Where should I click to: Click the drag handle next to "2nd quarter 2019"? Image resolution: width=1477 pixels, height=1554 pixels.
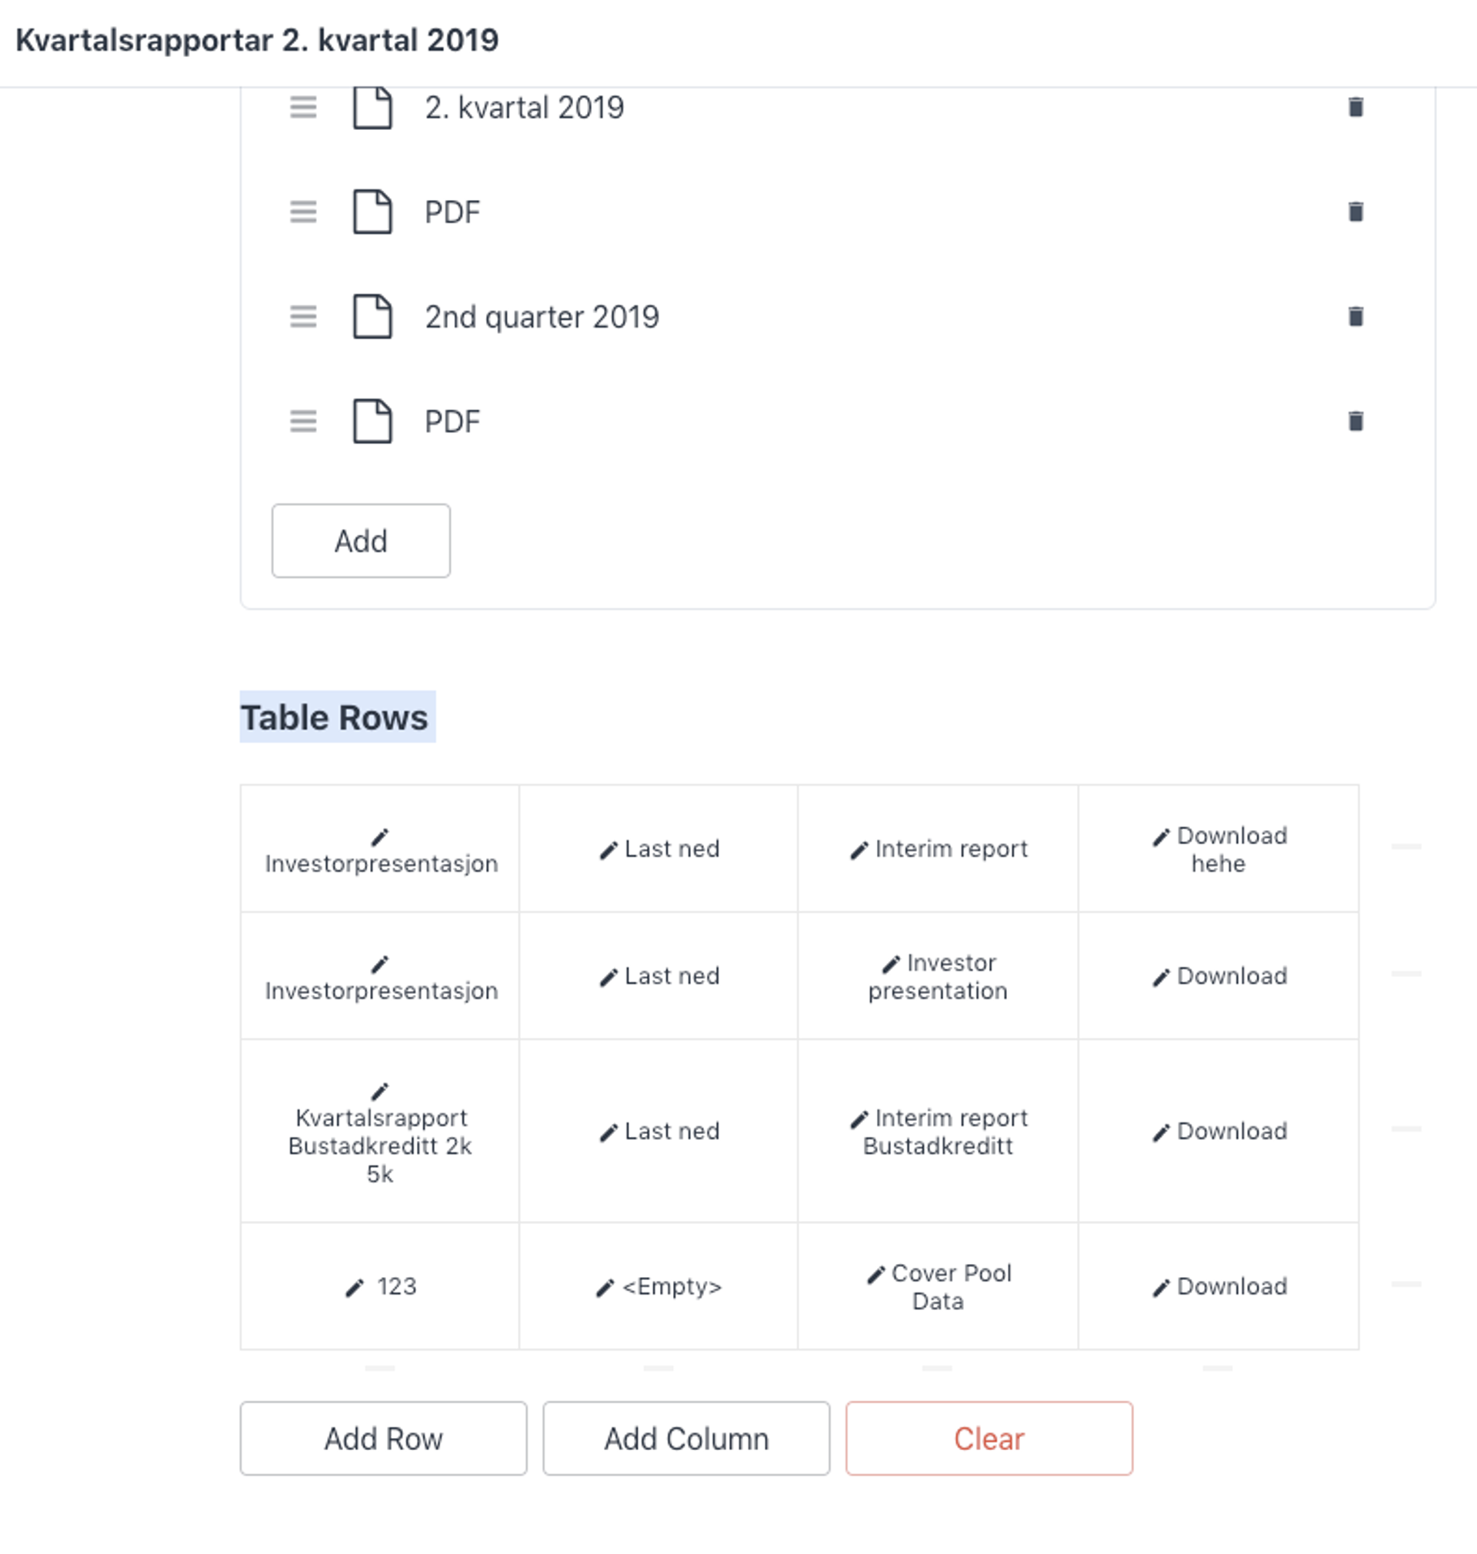click(303, 317)
